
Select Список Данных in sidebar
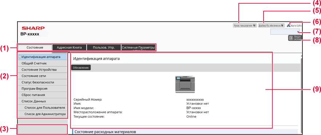[x=42, y=101]
